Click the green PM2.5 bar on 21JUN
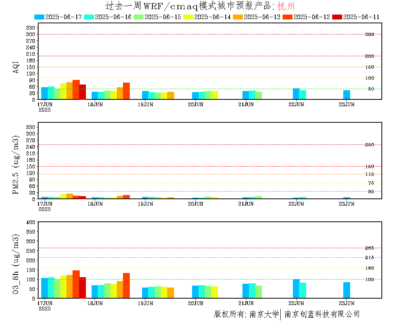This screenshot has width=420, height=325. (x=258, y=198)
